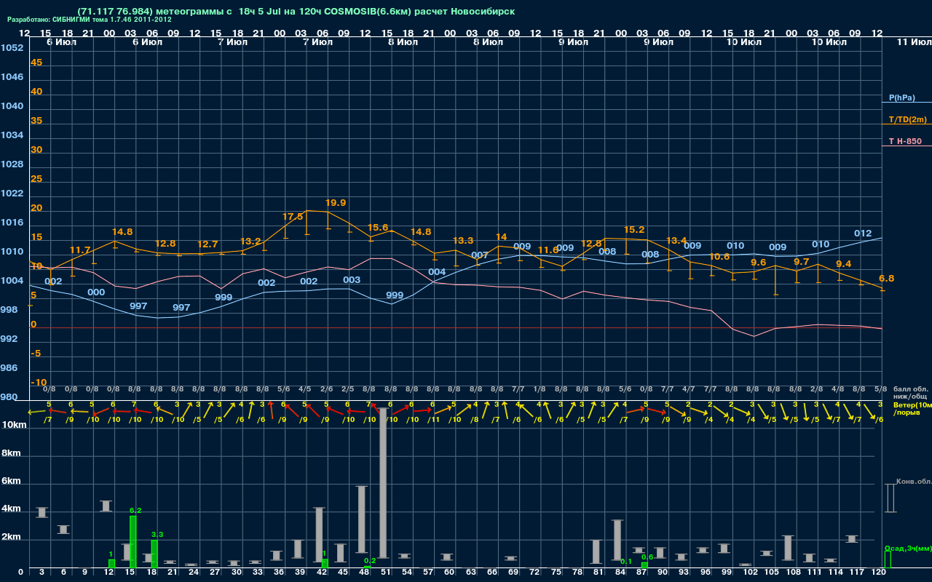Screen dimensions: 932x582
Task: Click the 'Разработано: СИБНИГМИ' credit line
Action: point(90,20)
